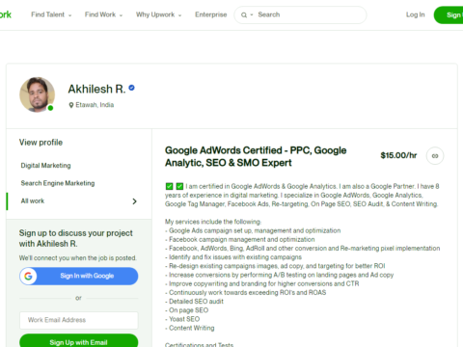Click Sign Up with Email button
463x347 pixels.
pyautogui.click(x=79, y=341)
